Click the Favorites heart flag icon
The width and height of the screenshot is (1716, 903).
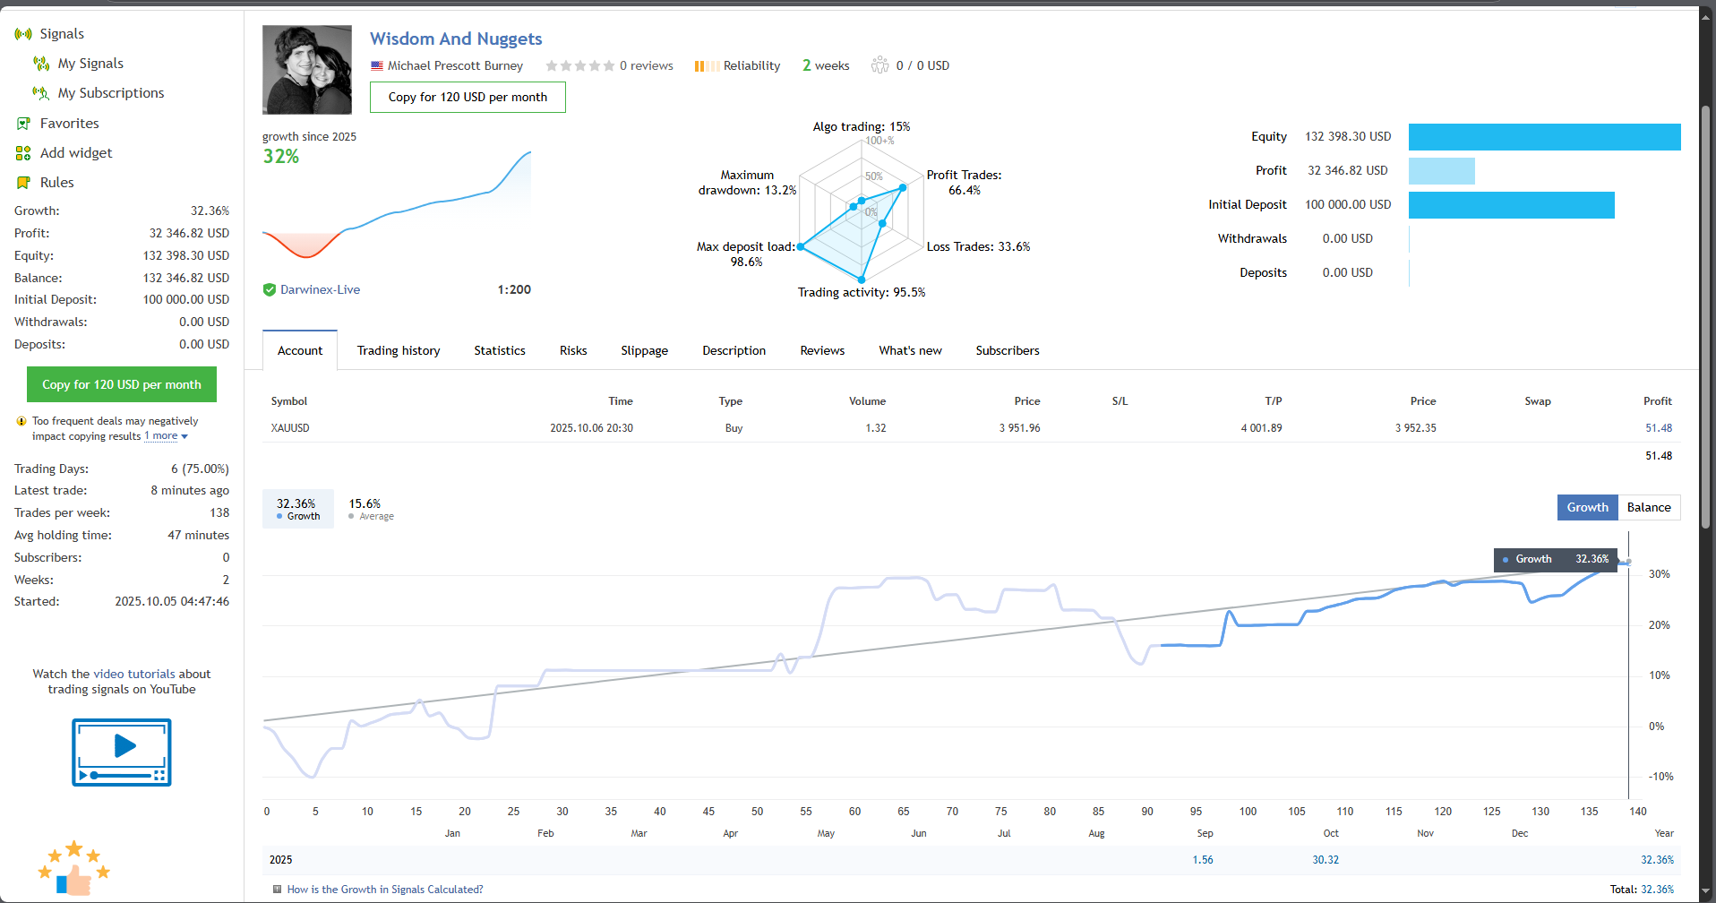click(23, 124)
